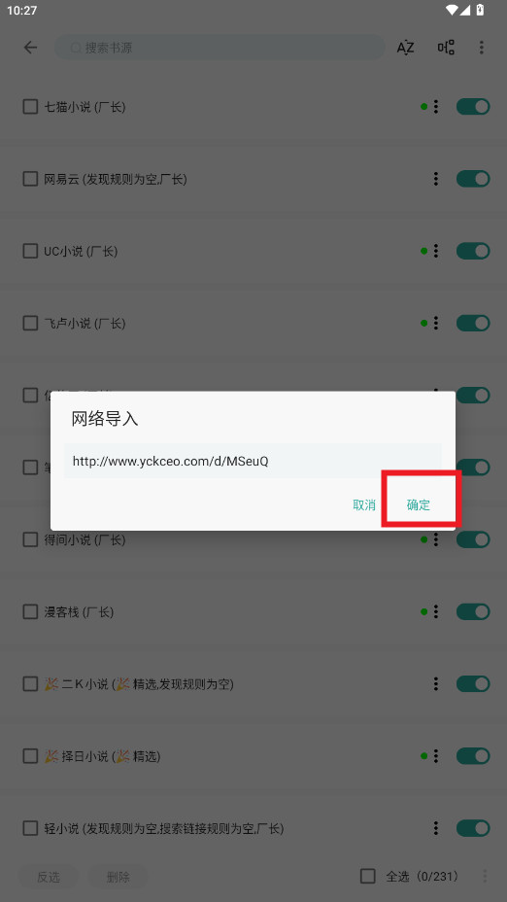The image size is (507, 902).
Task: Focus the 搜索书源 search box
Action: [220, 48]
